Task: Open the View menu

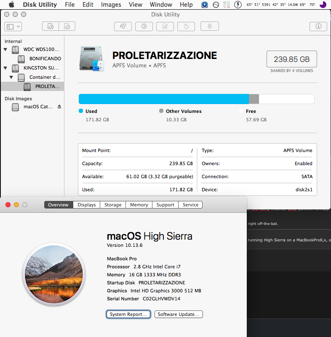Action: tap(135, 5)
